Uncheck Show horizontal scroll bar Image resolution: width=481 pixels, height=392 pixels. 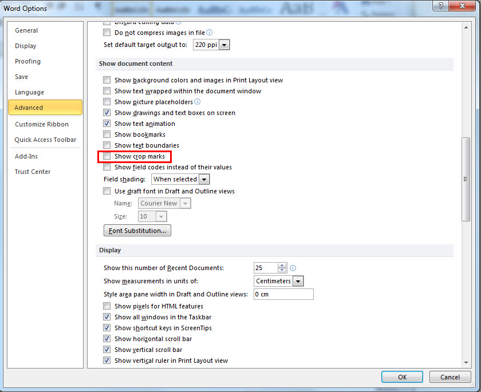107,339
